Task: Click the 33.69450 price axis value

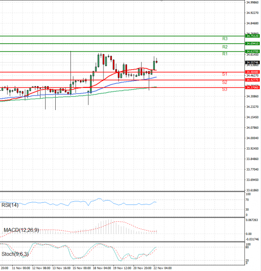Action: [x=252, y=180]
